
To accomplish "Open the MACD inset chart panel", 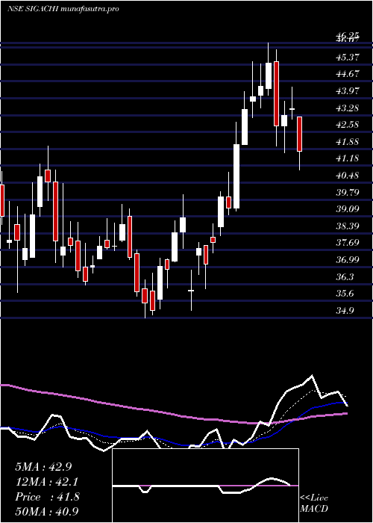I will click(x=205, y=486).
